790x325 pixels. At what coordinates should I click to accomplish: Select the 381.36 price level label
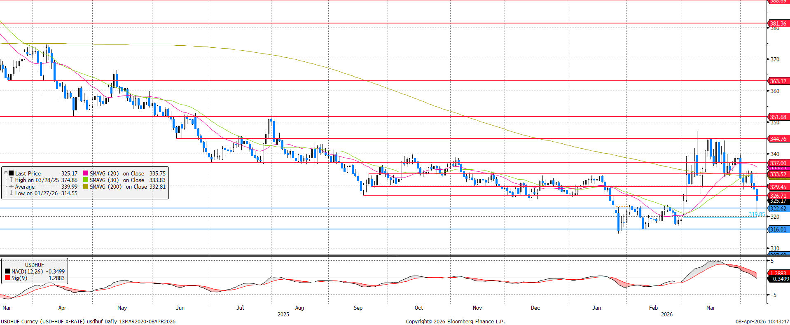coord(778,23)
